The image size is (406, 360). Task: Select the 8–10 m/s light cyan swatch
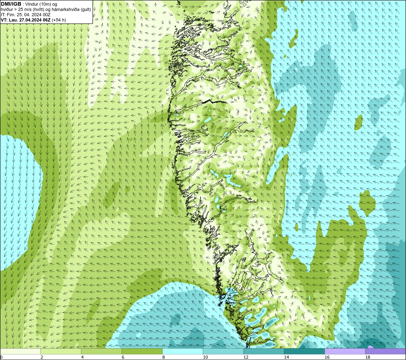[183, 351]
